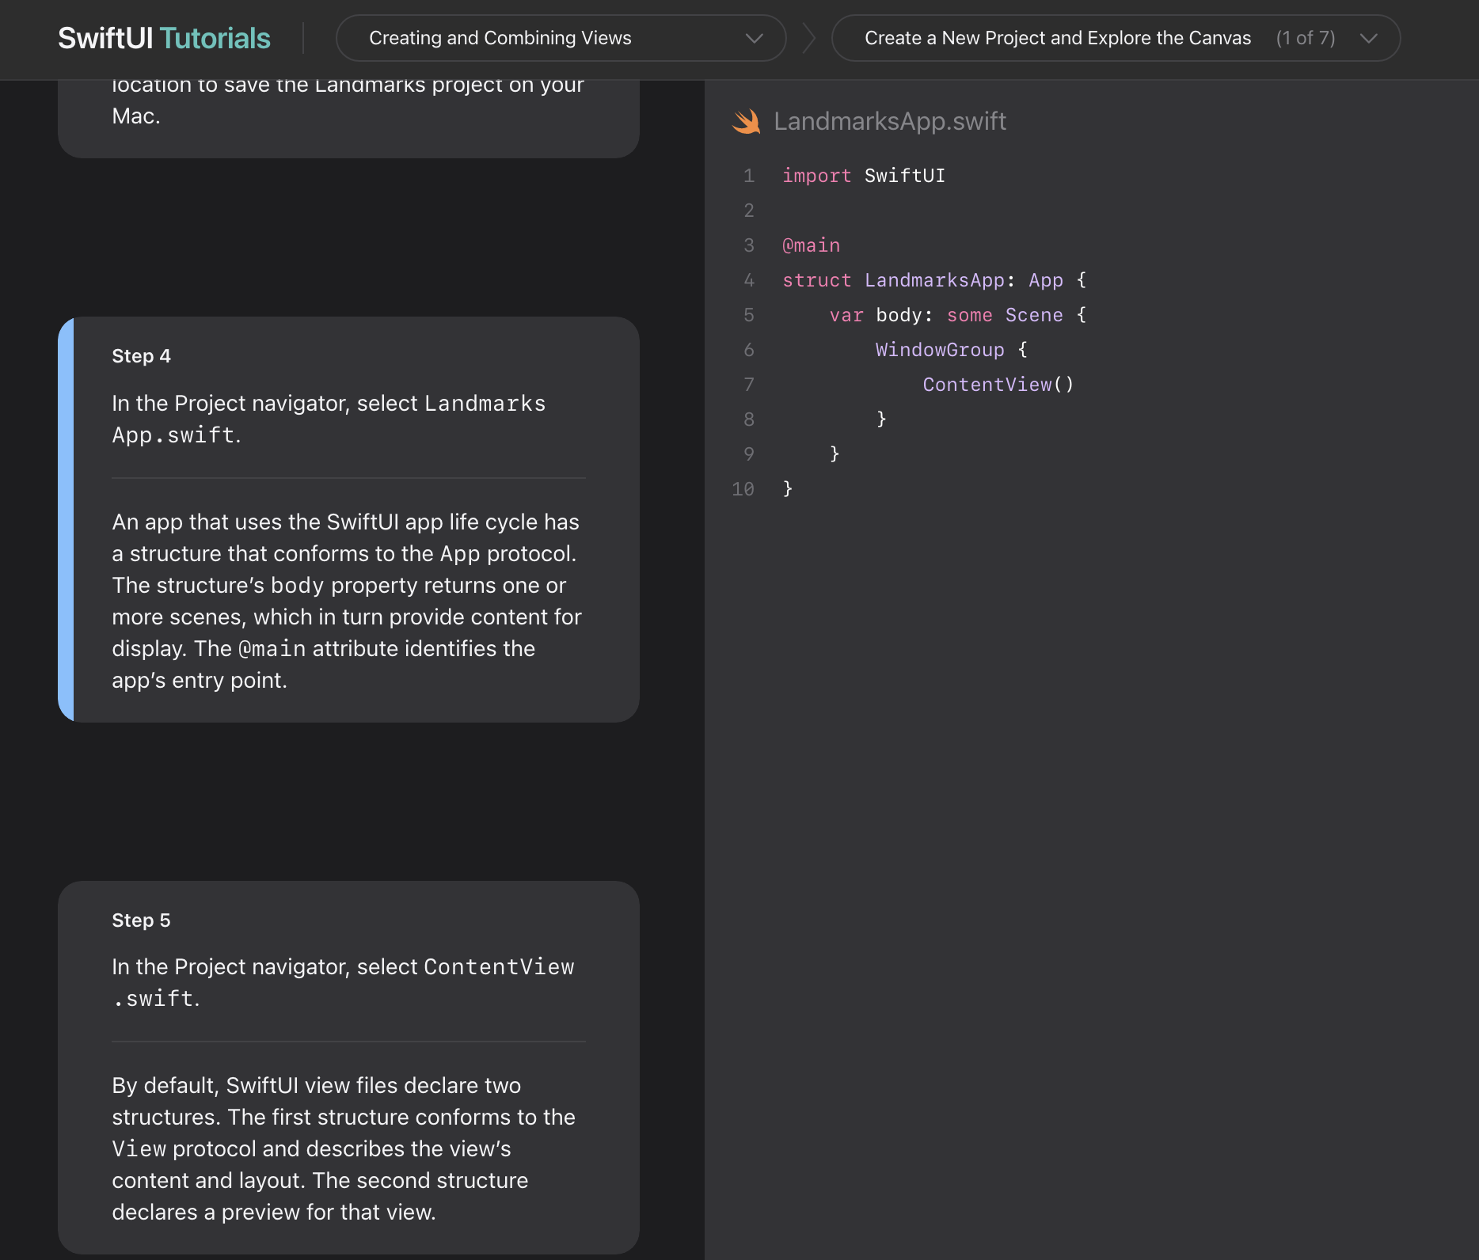The height and width of the screenshot is (1260, 1479).
Task: Click the (1 of 7) section counter
Action: pyautogui.click(x=1305, y=38)
